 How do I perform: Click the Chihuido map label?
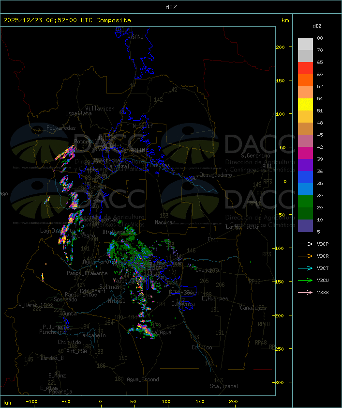(x=69, y=342)
